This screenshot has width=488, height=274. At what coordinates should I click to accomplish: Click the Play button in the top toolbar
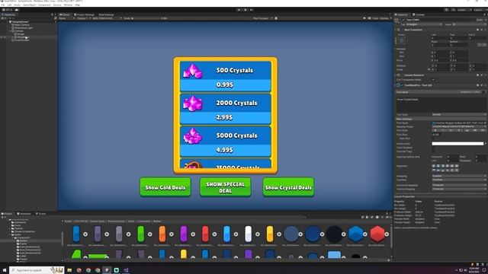(x=239, y=10)
